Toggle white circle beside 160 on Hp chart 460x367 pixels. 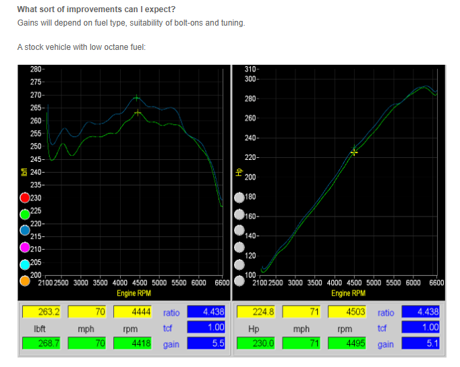(x=239, y=215)
